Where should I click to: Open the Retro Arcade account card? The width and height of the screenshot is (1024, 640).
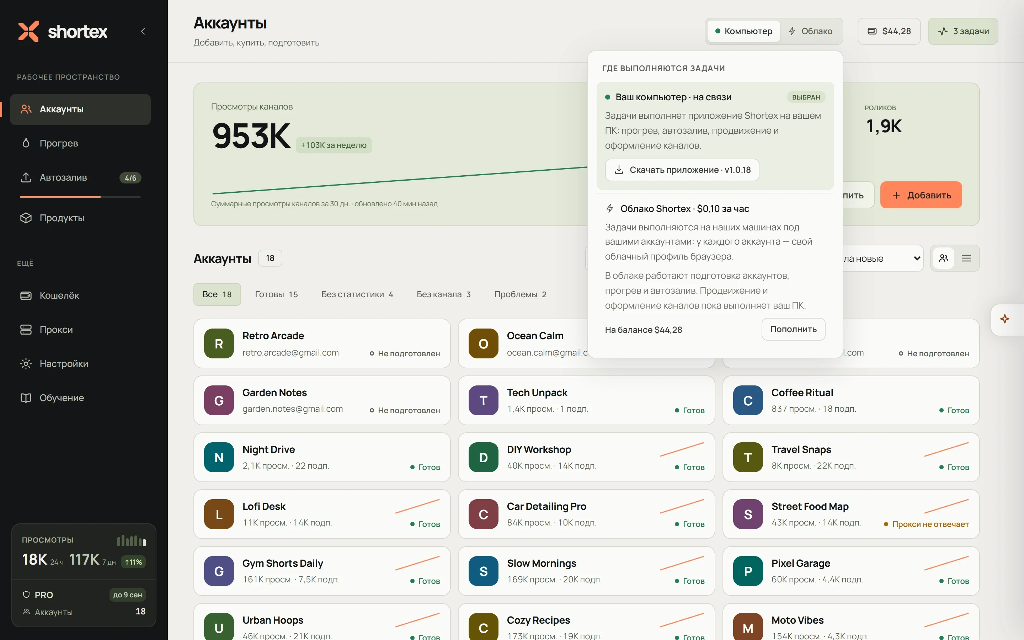(x=322, y=344)
